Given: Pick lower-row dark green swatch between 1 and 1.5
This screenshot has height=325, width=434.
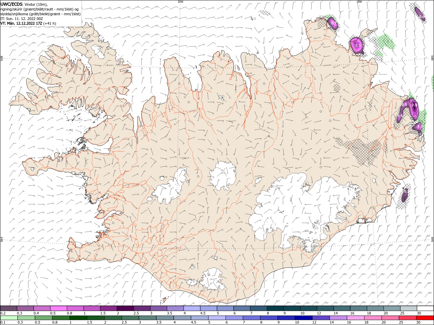Looking at the screenshot, I should click(78, 318).
